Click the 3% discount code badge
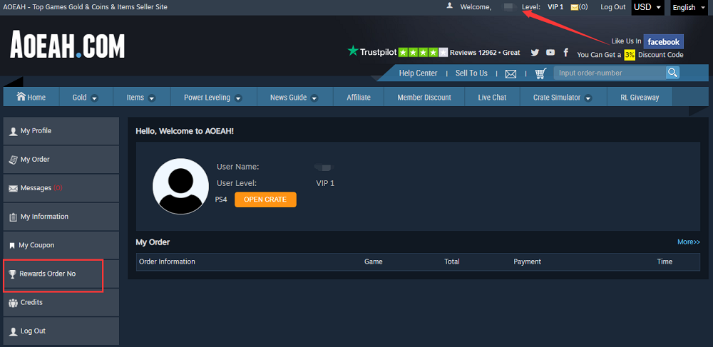This screenshot has height=347, width=713. [630, 55]
